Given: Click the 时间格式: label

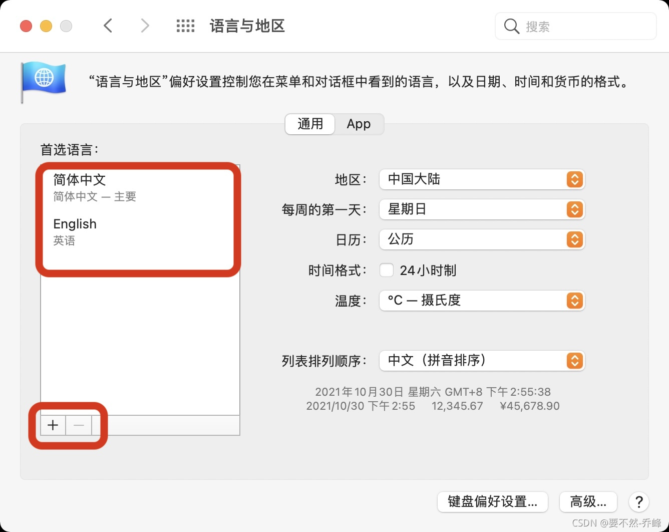Looking at the screenshot, I should coord(338,271).
